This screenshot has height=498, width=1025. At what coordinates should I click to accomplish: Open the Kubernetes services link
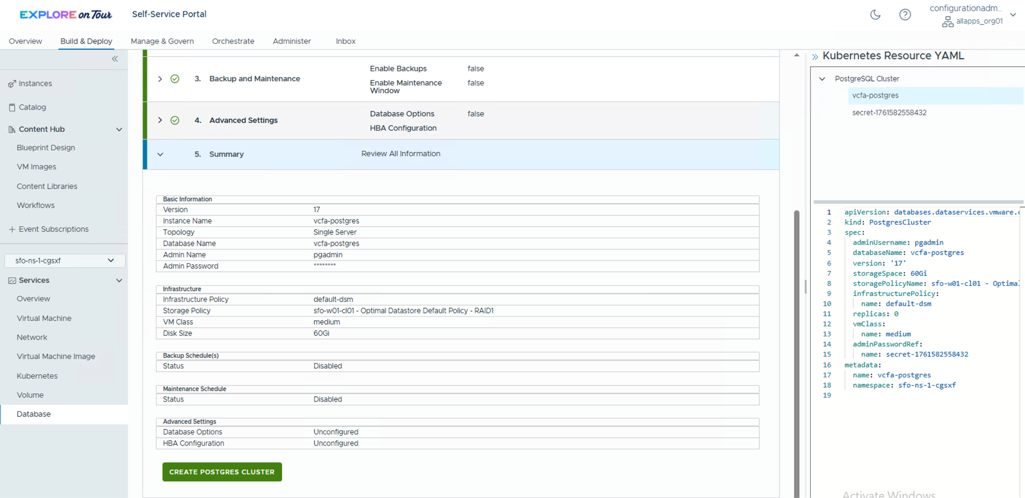37,376
